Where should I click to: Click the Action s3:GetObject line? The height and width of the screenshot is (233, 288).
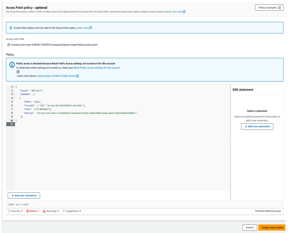(38, 109)
